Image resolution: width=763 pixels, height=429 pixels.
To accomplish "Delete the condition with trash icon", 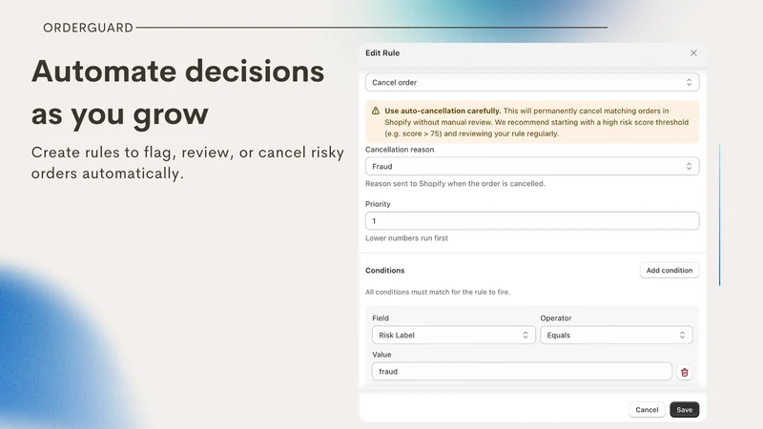I will tap(685, 372).
